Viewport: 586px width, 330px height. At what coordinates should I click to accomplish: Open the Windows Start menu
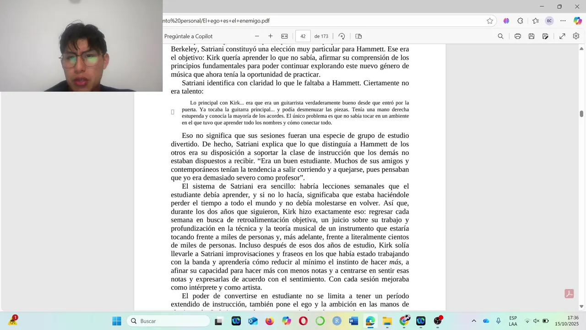click(x=117, y=321)
